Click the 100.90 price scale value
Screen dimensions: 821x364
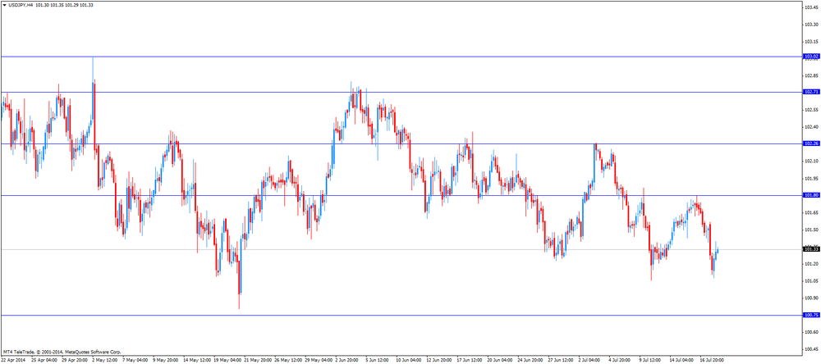[811, 298]
